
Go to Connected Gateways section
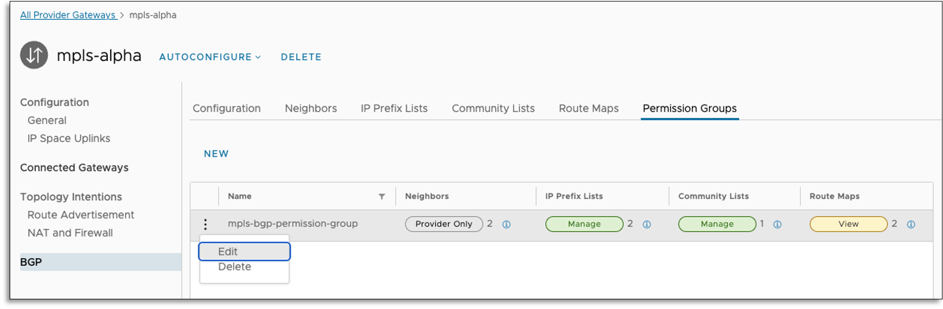click(x=74, y=168)
